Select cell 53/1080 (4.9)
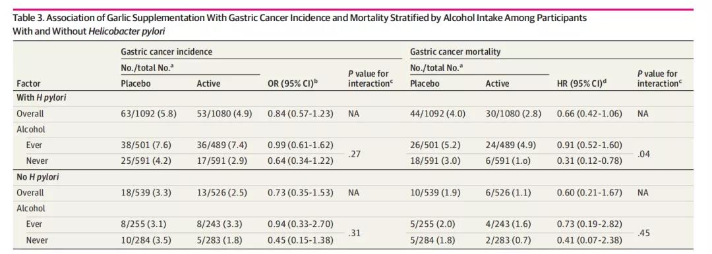 (x=223, y=114)
